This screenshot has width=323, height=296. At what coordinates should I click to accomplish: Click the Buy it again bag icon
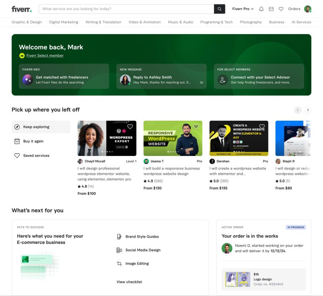pos(17,141)
